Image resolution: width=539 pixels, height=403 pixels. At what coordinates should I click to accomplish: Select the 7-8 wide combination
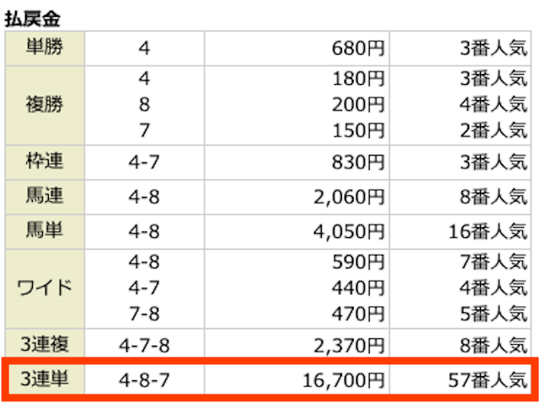pos(144,314)
